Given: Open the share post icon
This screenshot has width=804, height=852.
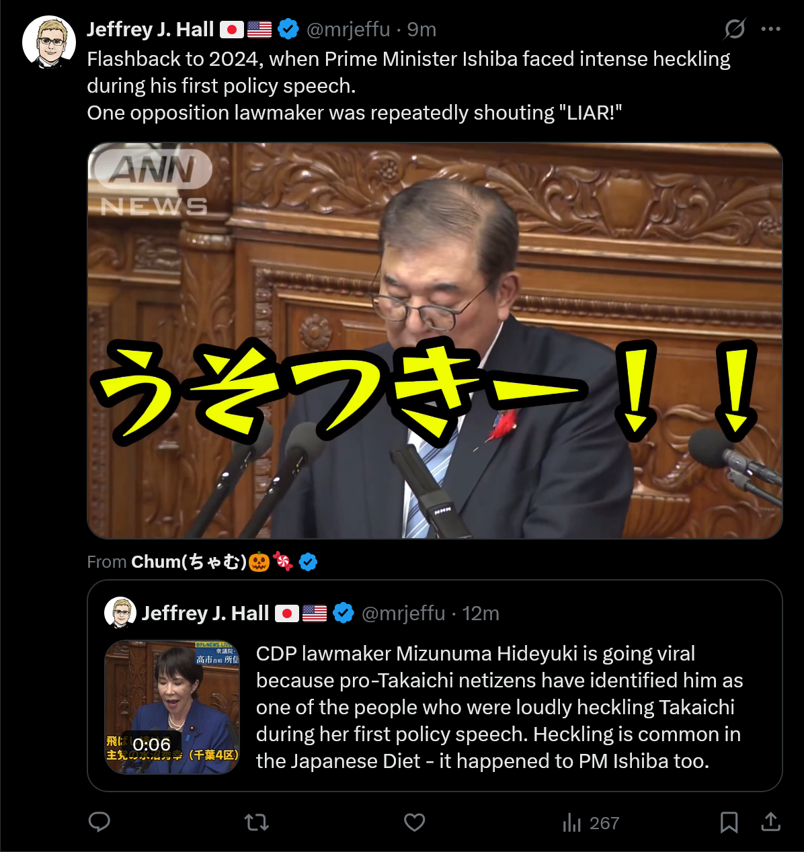Looking at the screenshot, I should click(x=771, y=821).
